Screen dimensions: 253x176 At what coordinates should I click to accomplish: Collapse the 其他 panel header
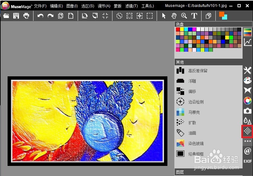click(208, 62)
